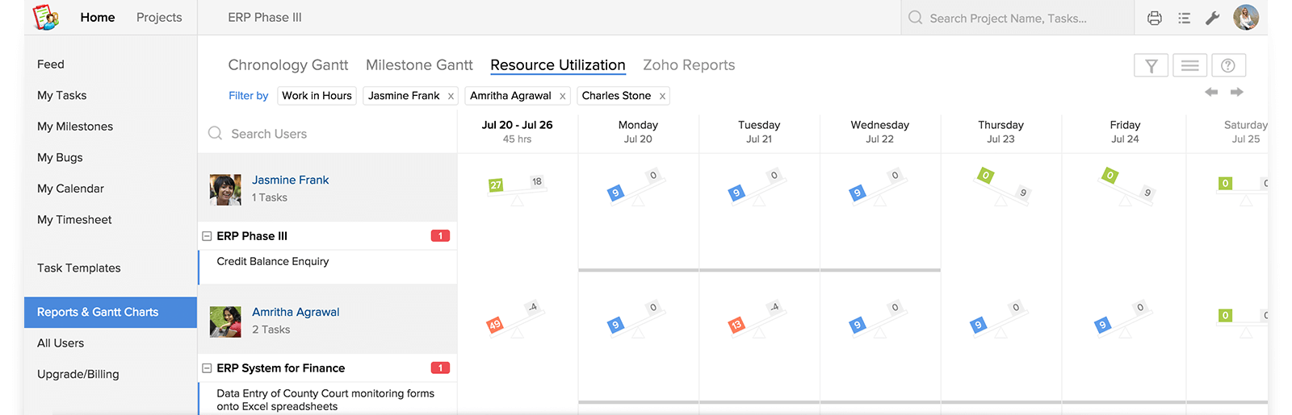The width and height of the screenshot is (1292, 415).
Task: Click Amritha Agrawal's Monday Jul 20 balance icon
Action: click(x=636, y=320)
